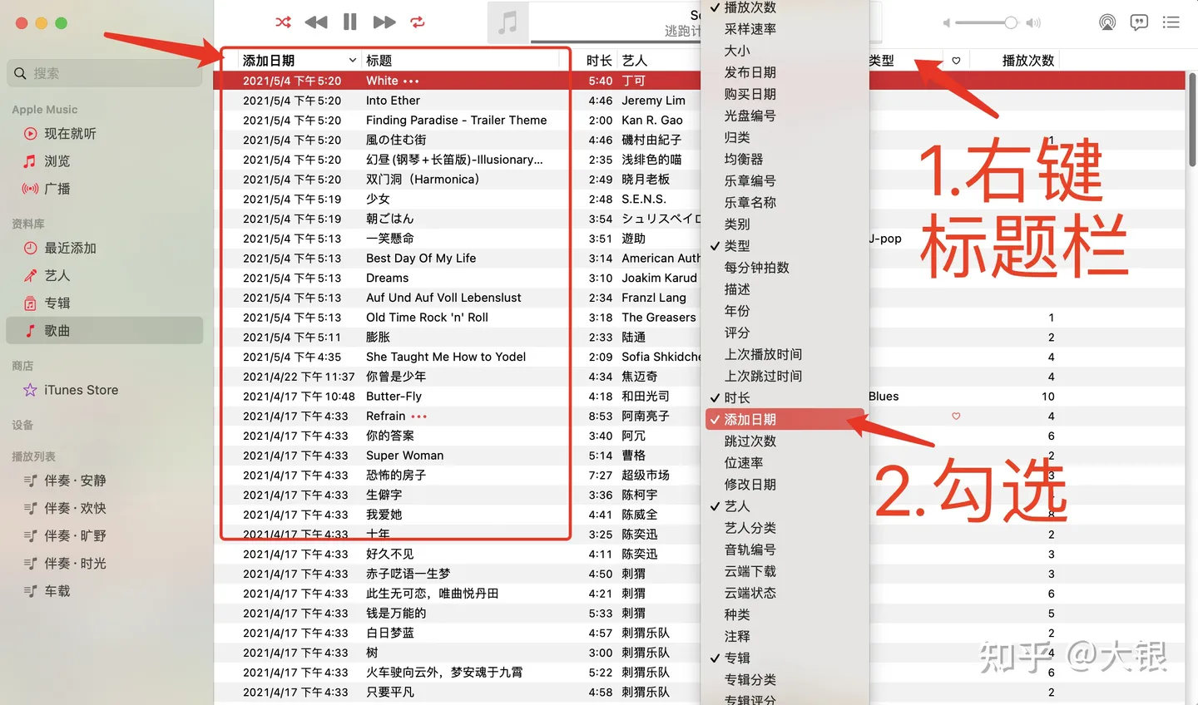1198x705 pixels.
Task: Enable the 发布日期 column
Action: 786,72
